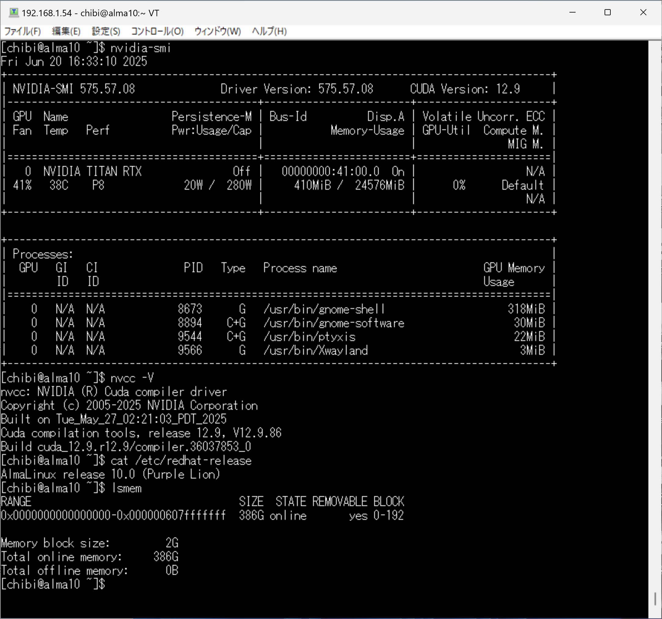Maximize the Tera Term window
The height and width of the screenshot is (619, 662).
[607, 13]
